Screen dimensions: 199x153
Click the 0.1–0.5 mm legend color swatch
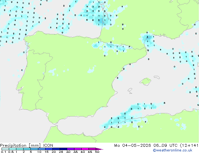pos(5,149)
